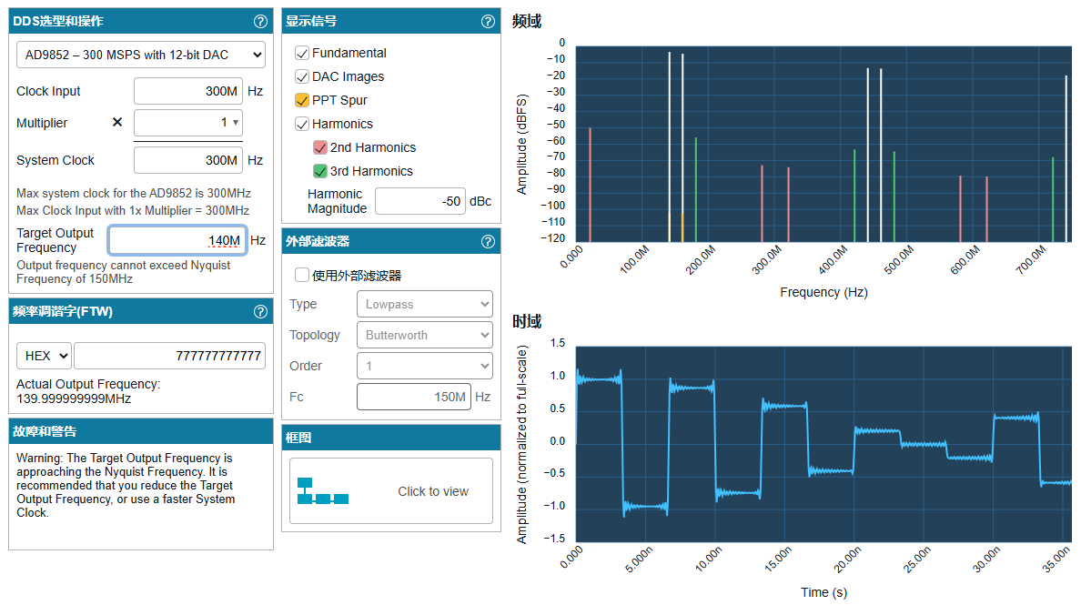This screenshot has height=605, width=1081.
Task: Toggle the green 3rd Harmonics checkbox
Action: [320, 171]
